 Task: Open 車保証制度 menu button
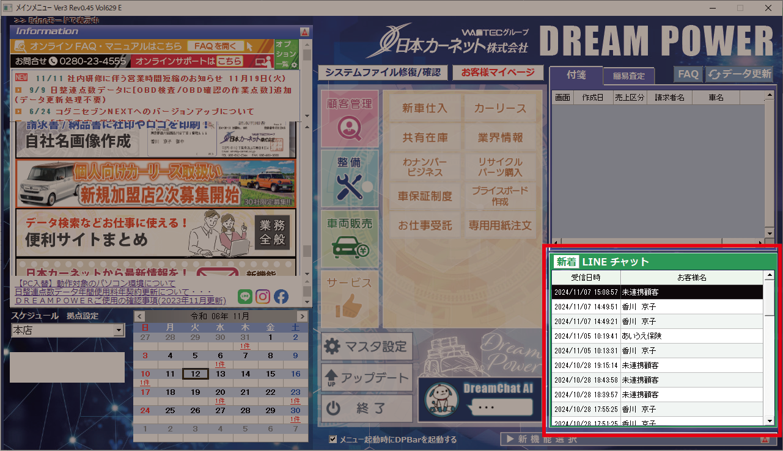pos(425,197)
